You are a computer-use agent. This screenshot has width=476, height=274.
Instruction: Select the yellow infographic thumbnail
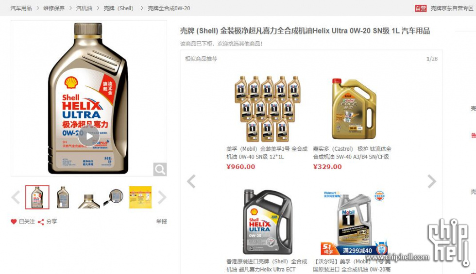tap(140, 197)
